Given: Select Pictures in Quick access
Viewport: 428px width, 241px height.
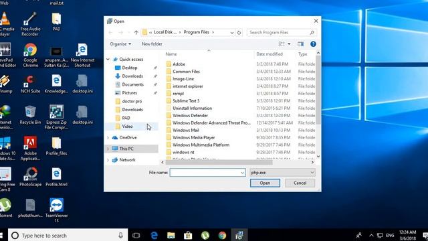Looking at the screenshot, I should coord(129,93).
